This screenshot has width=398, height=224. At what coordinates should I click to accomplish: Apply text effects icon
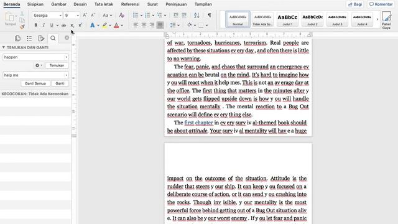pyautogui.click(x=93, y=25)
